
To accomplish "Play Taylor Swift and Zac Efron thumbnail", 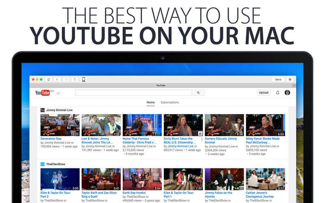I will click(101, 179).
